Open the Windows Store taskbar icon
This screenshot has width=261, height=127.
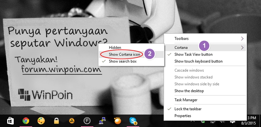click(10, 121)
